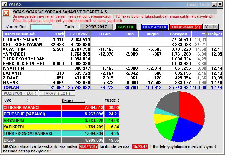The width and height of the screenshot is (225, 155).
Task: Select the ISYATIRIM table row name
Action: click(14, 68)
